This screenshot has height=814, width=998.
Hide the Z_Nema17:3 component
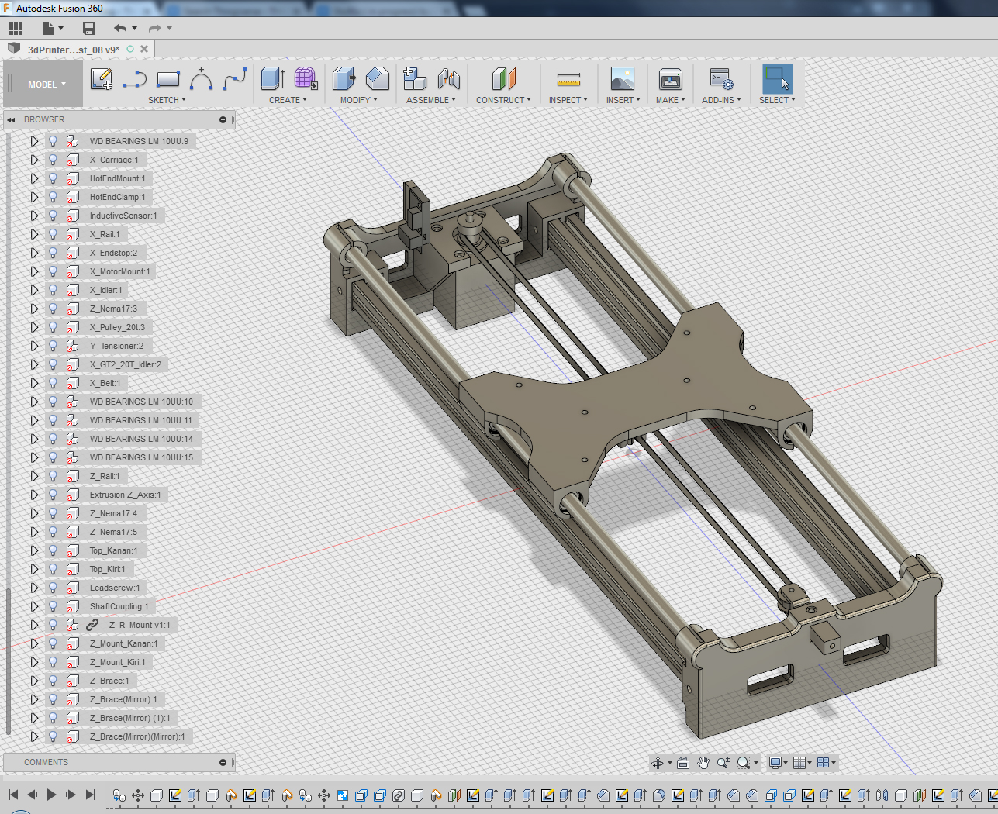click(x=53, y=309)
